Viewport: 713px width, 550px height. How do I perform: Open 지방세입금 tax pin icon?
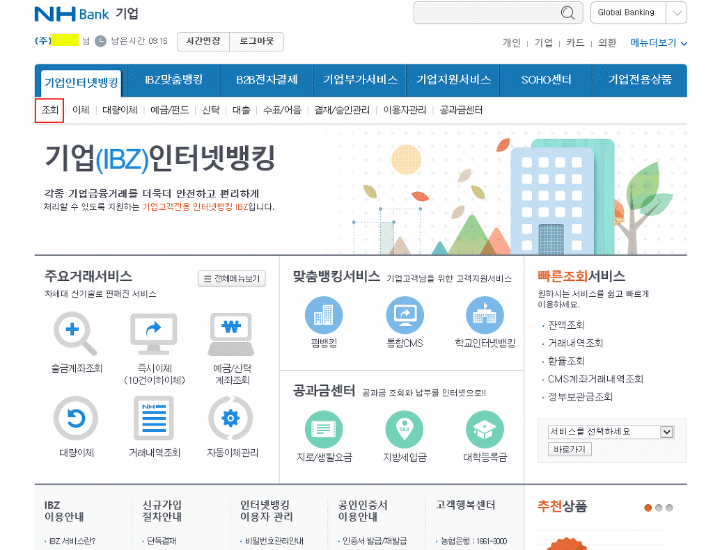[405, 430]
